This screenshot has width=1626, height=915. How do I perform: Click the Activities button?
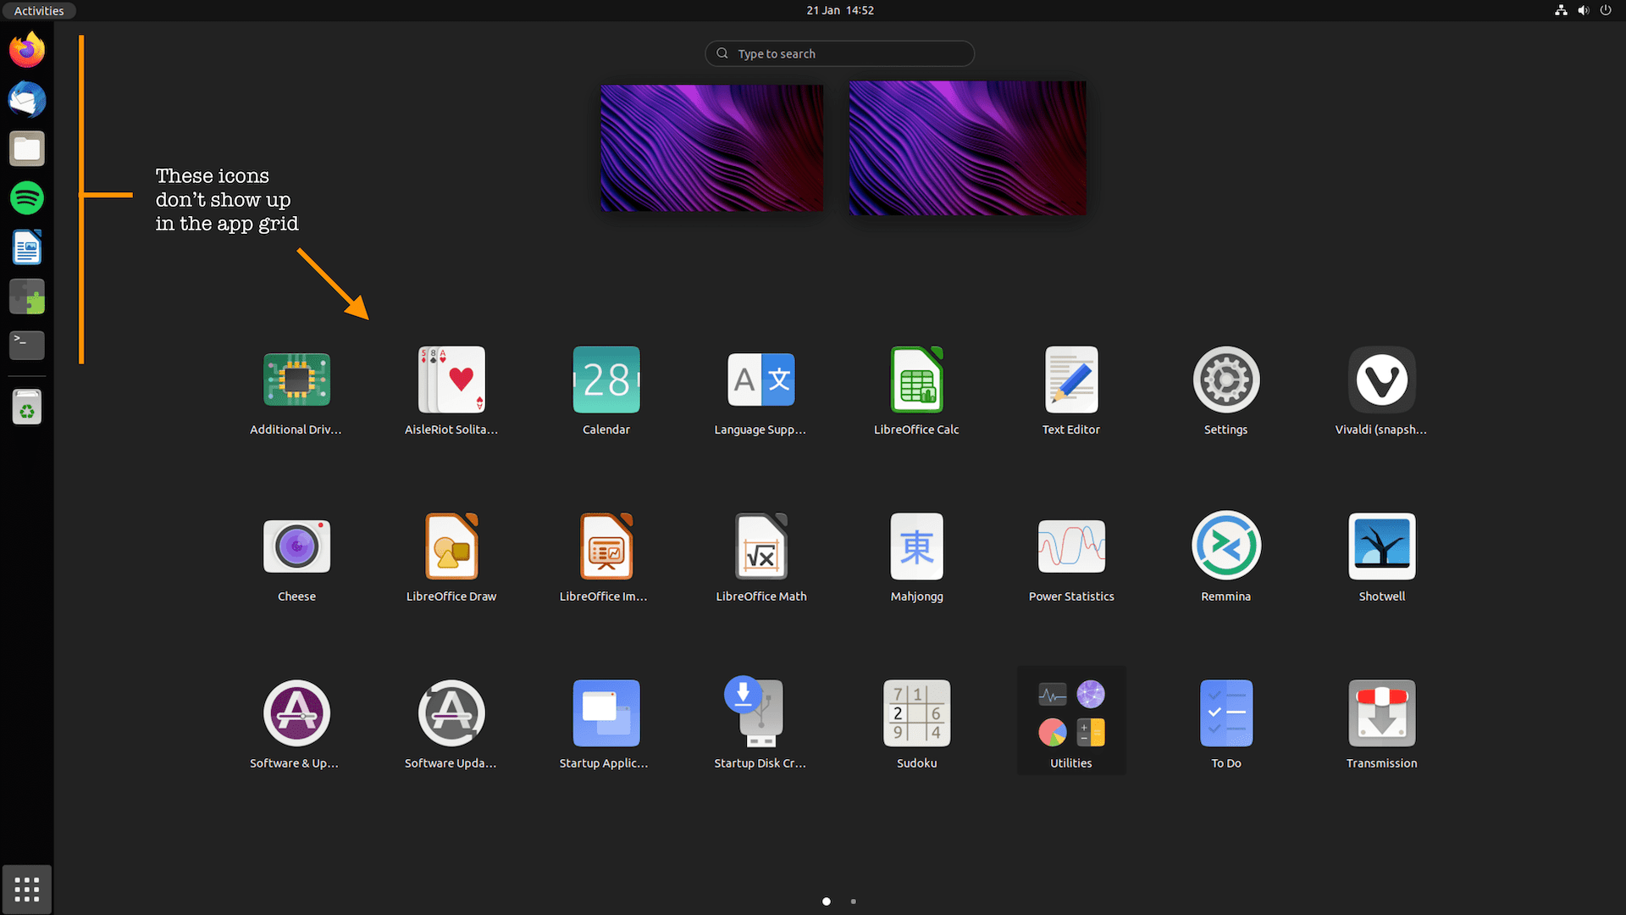click(39, 10)
